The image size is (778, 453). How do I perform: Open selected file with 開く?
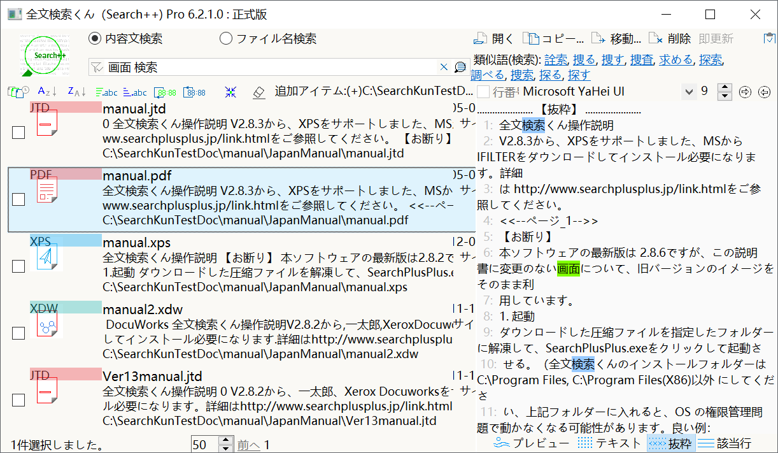(494, 38)
